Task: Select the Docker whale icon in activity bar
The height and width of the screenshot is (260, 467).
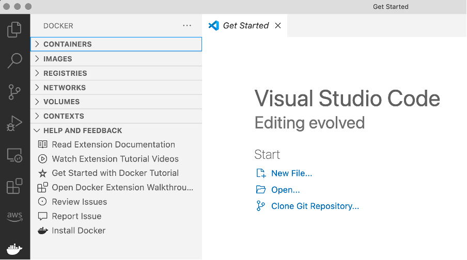Action: (14, 248)
